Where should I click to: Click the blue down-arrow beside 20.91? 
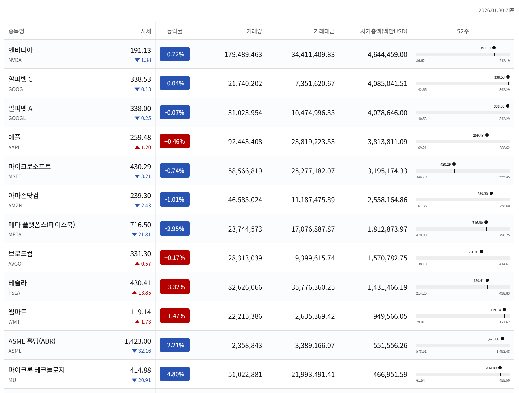click(134, 380)
